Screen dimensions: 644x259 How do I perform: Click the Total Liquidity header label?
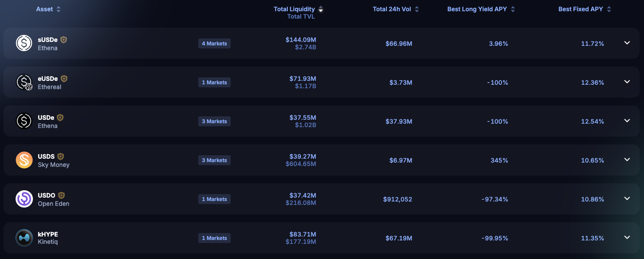pos(294,10)
